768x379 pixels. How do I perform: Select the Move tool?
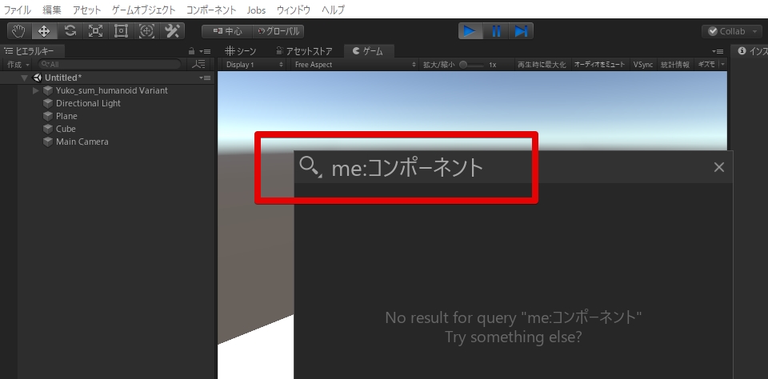coord(45,31)
